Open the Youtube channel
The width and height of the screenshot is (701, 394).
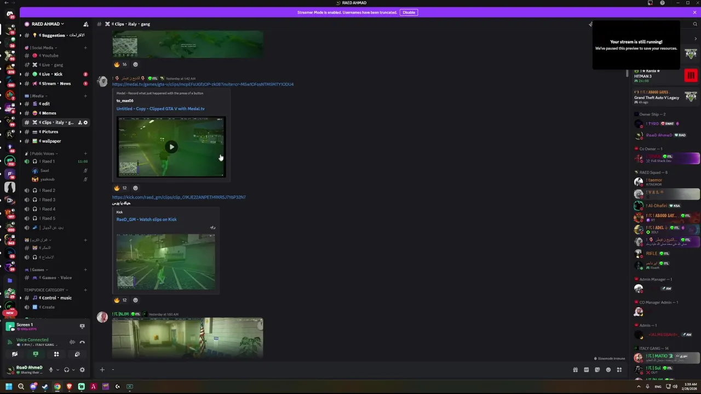pos(55,55)
